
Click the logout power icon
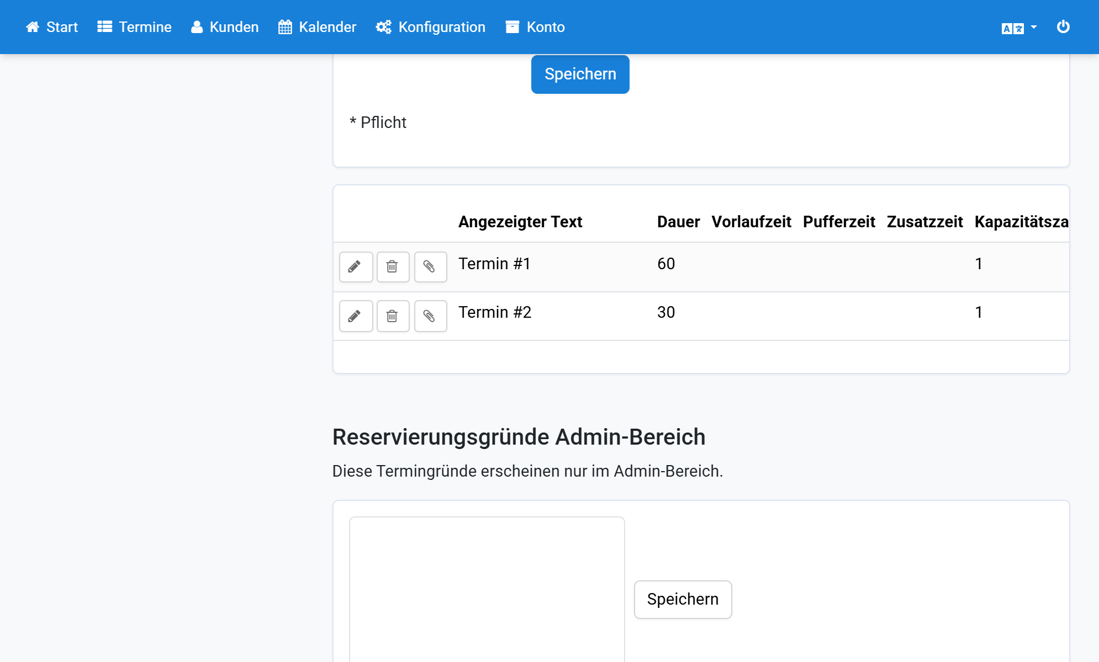coord(1063,27)
